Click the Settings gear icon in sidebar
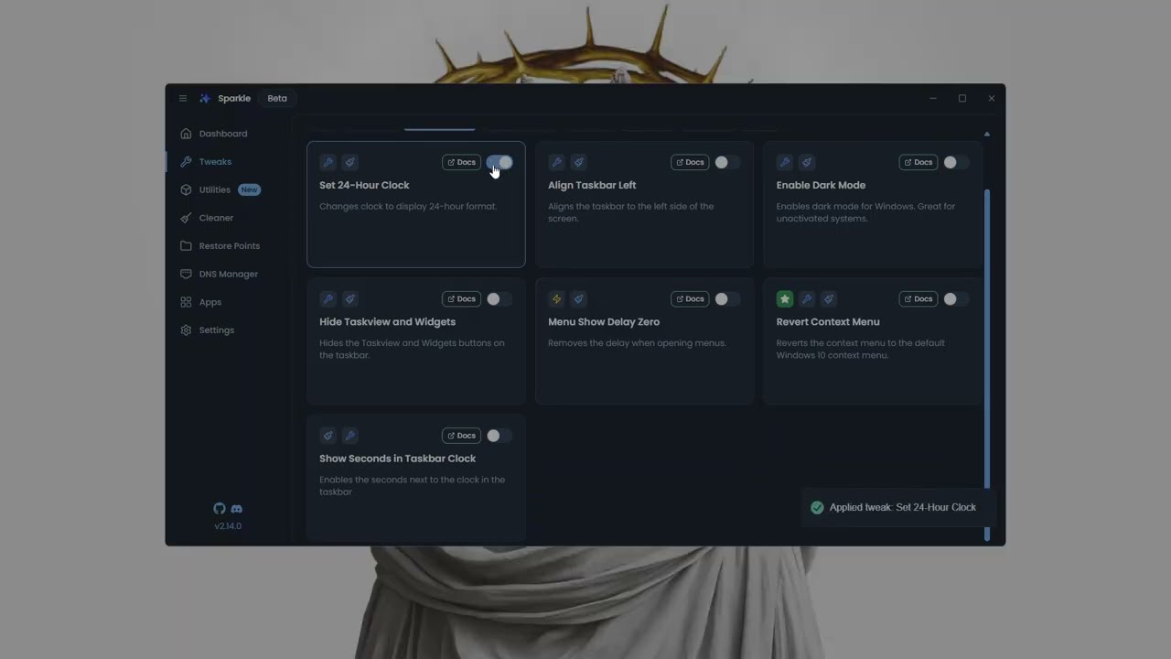The height and width of the screenshot is (659, 1171). [x=186, y=330]
